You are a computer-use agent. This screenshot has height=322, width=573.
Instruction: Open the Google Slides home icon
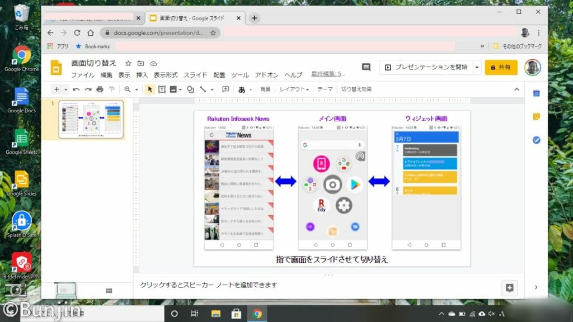[57, 67]
